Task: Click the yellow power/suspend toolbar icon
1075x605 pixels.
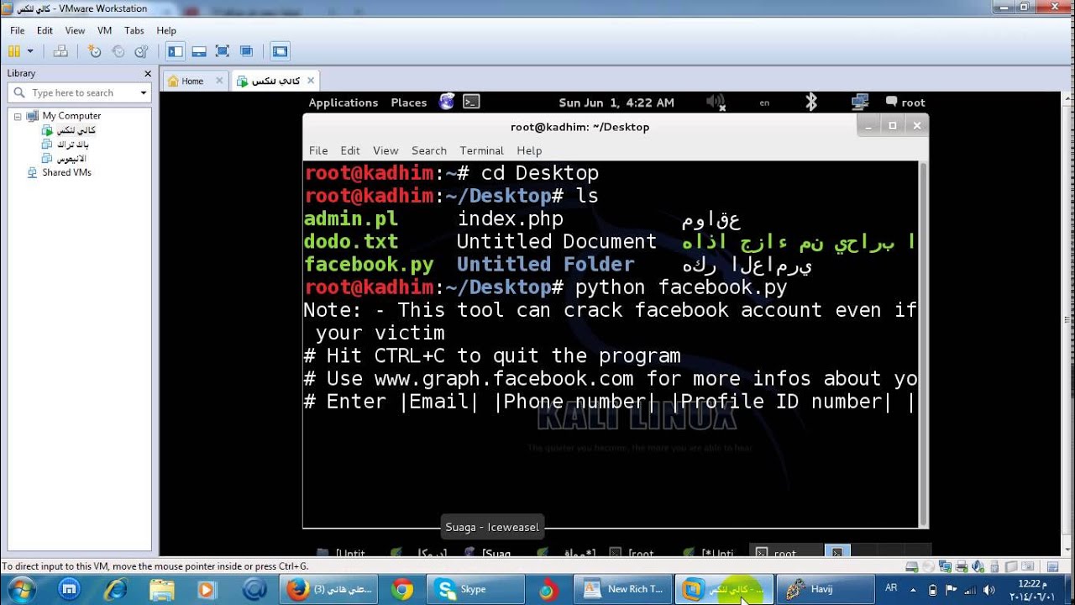Action: pyautogui.click(x=14, y=51)
